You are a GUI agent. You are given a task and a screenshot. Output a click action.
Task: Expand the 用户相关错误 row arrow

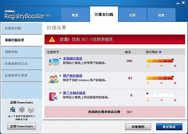[60, 76]
